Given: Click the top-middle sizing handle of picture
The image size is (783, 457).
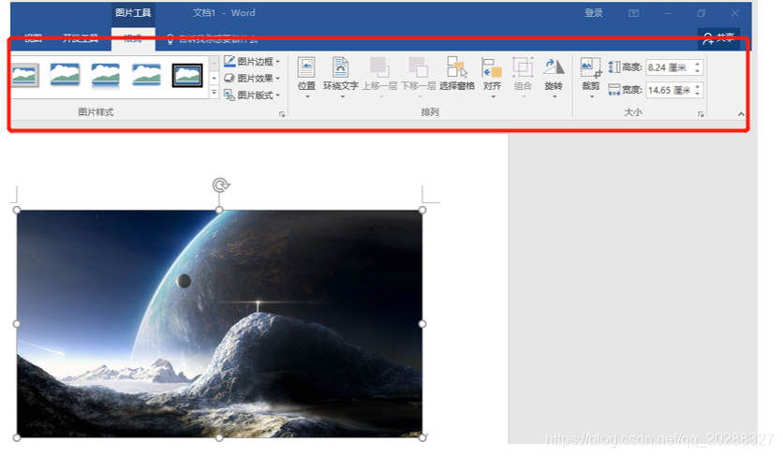Looking at the screenshot, I should click(x=220, y=211).
